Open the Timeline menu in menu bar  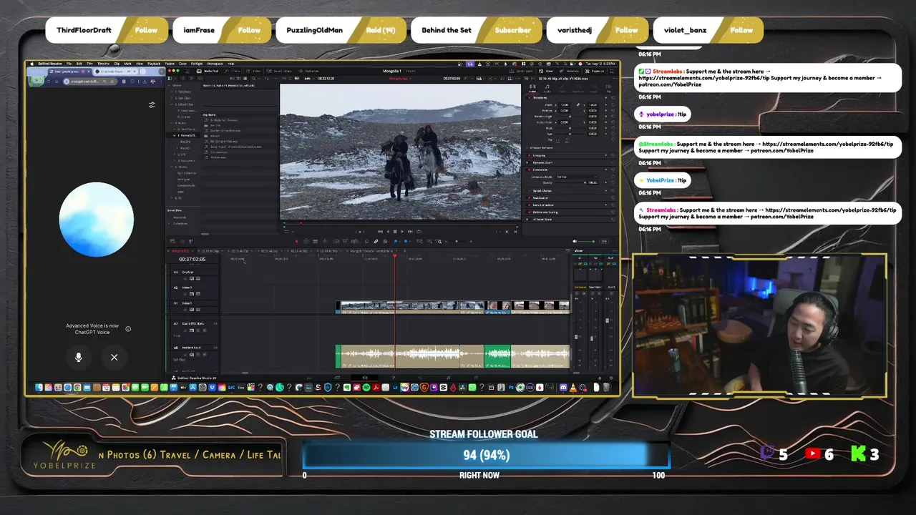coord(103,64)
